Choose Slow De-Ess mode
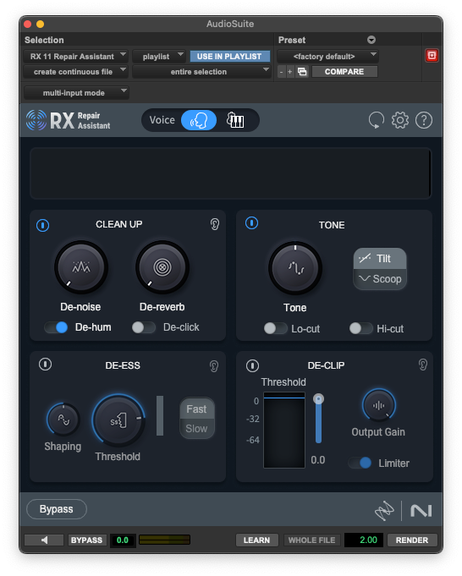Viewport: 462px width, 576px height. 197,428
